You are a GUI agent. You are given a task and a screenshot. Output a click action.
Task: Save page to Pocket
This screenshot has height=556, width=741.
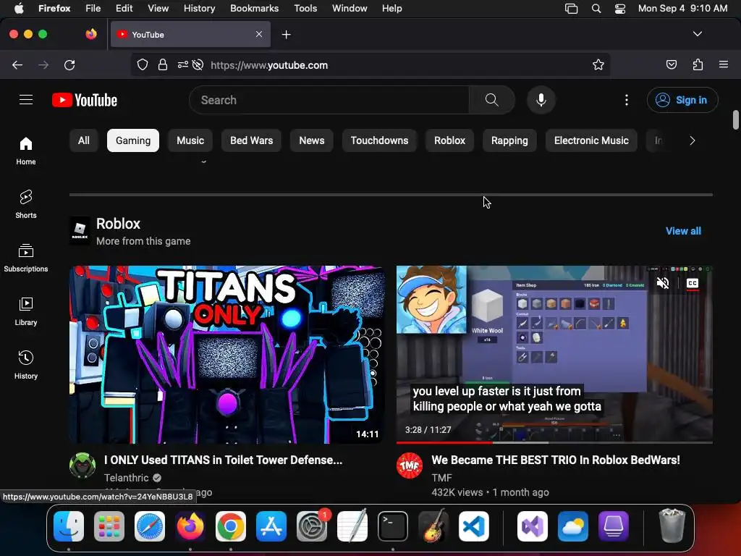pyautogui.click(x=672, y=64)
